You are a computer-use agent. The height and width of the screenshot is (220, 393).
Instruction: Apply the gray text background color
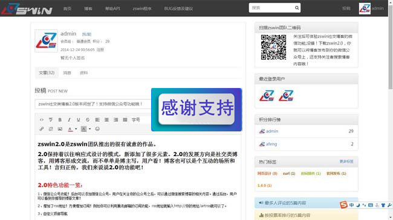pyautogui.click(x=83, y=129)
